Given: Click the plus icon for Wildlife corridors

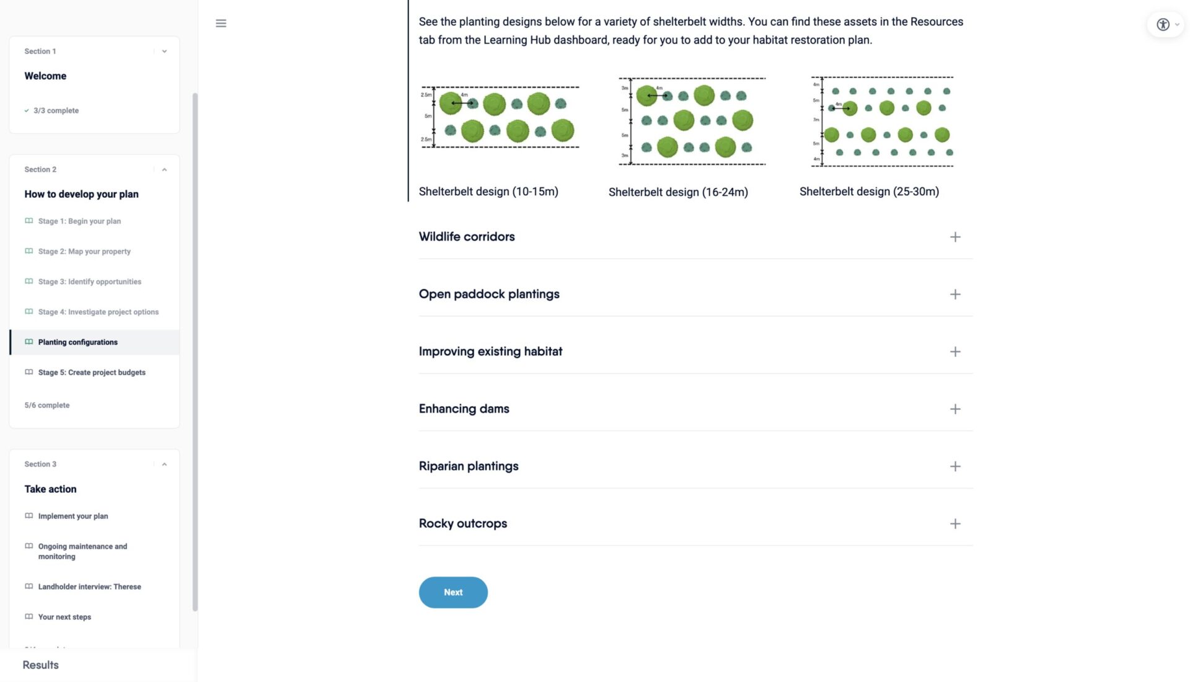Looking at the screenshot, I should pyautogui.click(x=955, y=237).
